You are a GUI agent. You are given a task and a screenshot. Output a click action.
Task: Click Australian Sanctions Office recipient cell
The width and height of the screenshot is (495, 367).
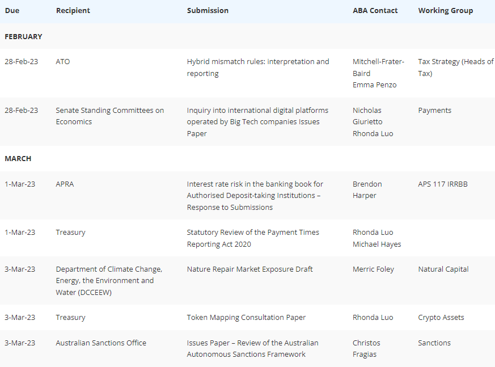tap(101, 343)
